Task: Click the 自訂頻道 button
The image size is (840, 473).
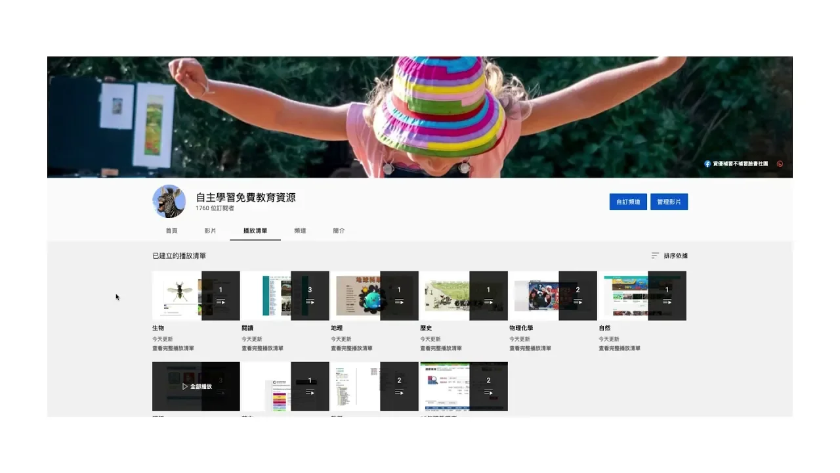Action: [628, 202]
